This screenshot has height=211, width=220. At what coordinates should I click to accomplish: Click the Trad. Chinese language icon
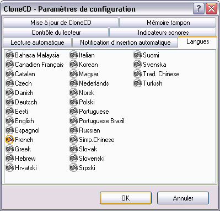click(x=138, y=74)
